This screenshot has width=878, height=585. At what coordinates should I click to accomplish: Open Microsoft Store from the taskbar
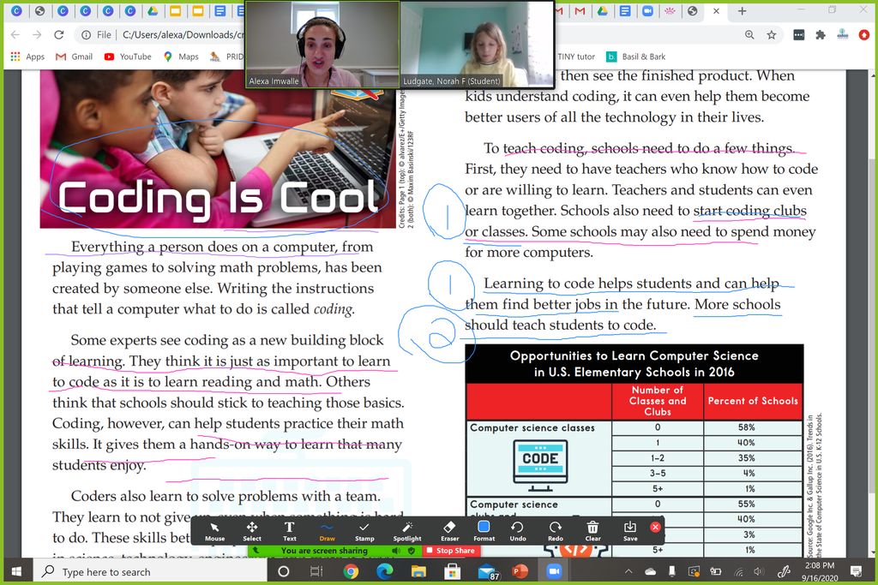pyautogui.click(x=452, y=571)
